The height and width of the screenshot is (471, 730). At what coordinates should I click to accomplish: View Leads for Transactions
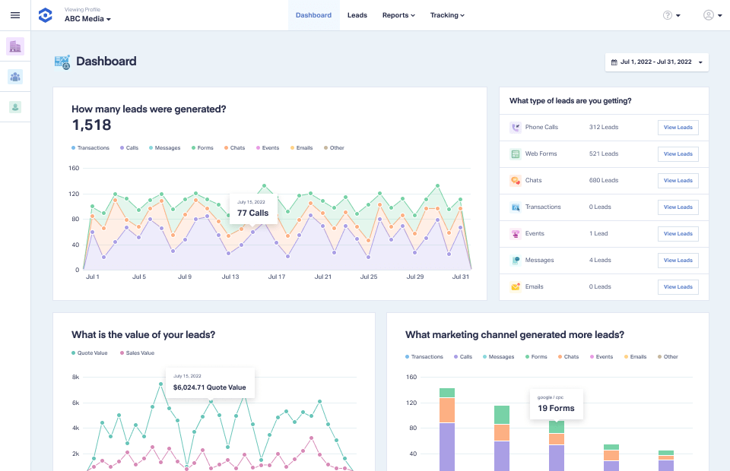[678, 207]
